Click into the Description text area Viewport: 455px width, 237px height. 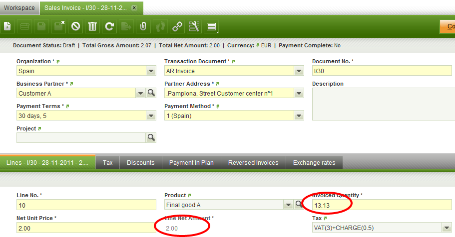[384, 104]
